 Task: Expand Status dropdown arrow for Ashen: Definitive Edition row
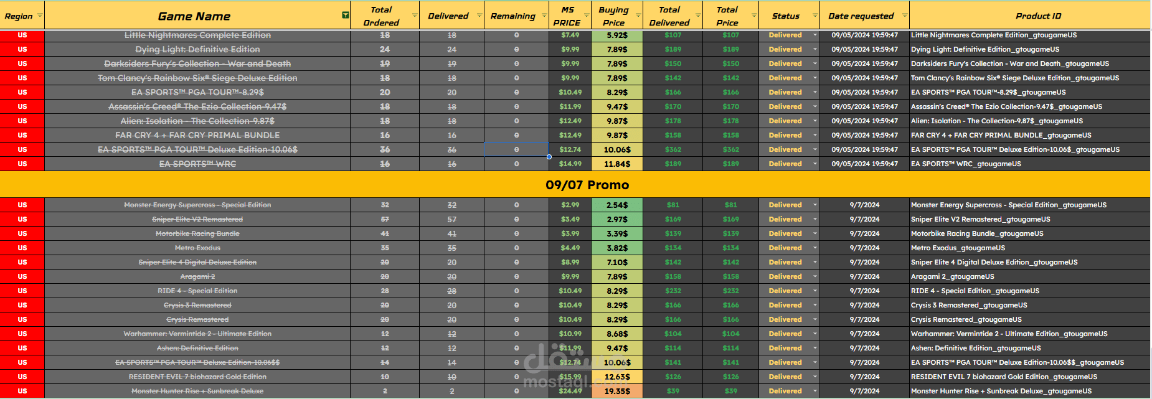pos(814,348)
